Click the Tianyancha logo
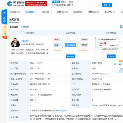Screen dimensions: 123x123 15,4
